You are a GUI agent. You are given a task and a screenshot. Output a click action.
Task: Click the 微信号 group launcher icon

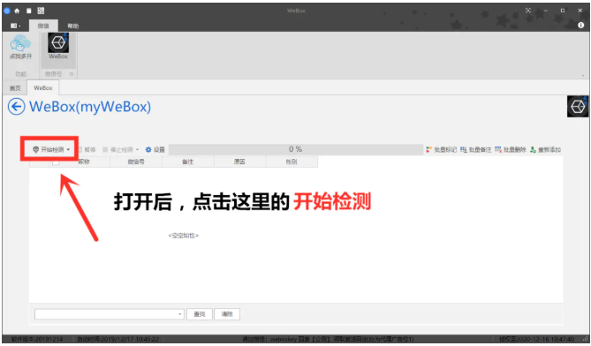click(x=72, y=74)
